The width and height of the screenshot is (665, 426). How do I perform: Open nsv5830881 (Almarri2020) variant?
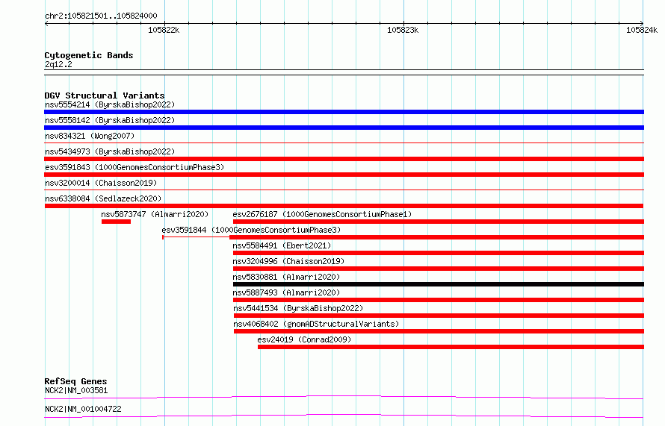click(x=286, y=277)
